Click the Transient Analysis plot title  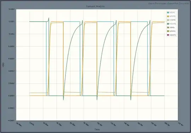(95, 6)
